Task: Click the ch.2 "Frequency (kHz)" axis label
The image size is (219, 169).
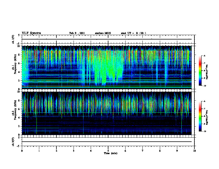Action: coord(15,110)
